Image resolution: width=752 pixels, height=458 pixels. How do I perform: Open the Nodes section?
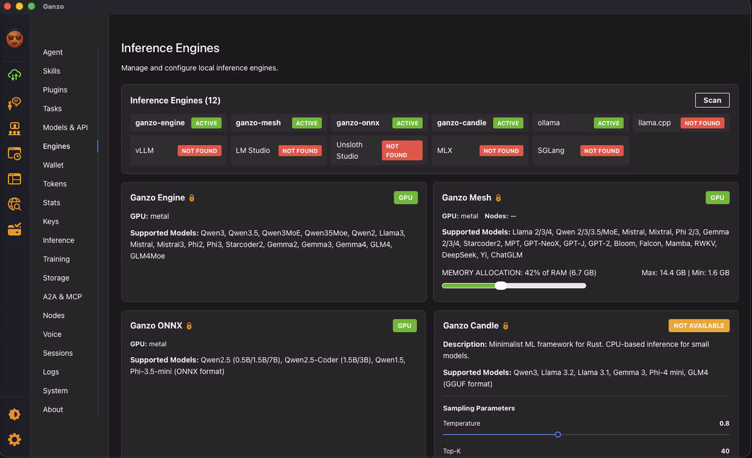[54, 315]
